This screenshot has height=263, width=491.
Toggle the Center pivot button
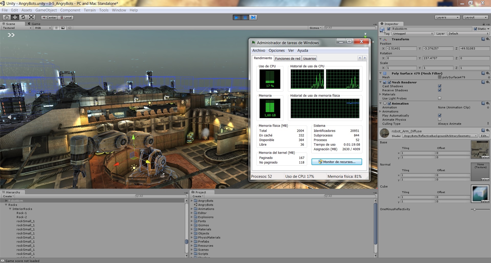coord(49,18)
